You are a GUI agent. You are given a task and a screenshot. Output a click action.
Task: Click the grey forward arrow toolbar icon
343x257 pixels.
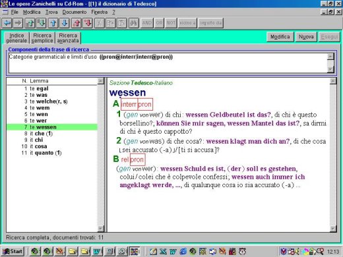click(x=18, y=23)
